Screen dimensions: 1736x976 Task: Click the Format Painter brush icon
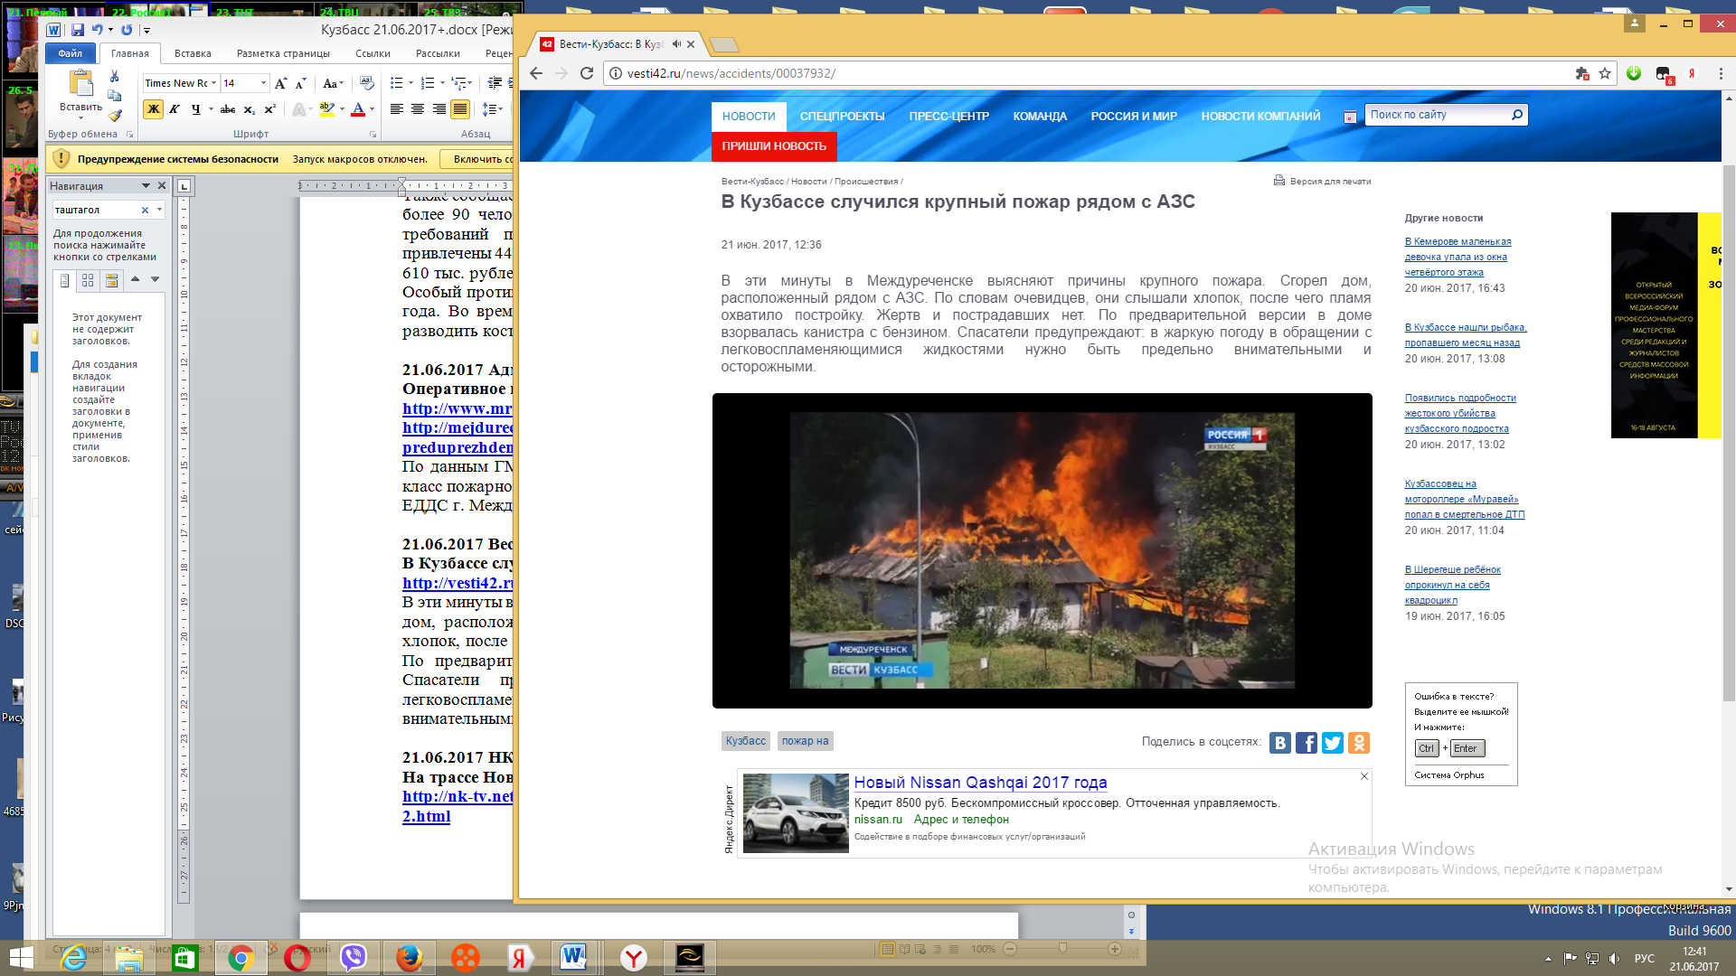[115, 116]
